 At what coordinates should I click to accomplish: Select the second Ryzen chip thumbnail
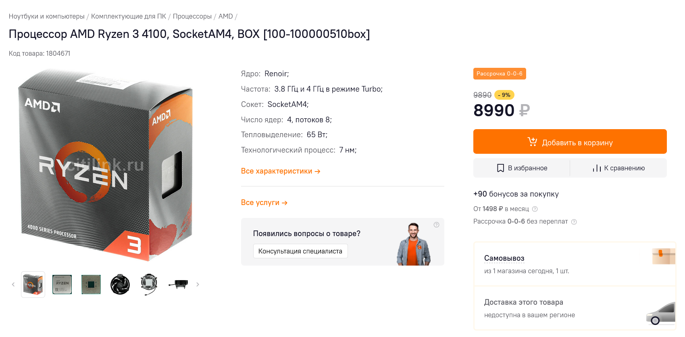[62, 285]
